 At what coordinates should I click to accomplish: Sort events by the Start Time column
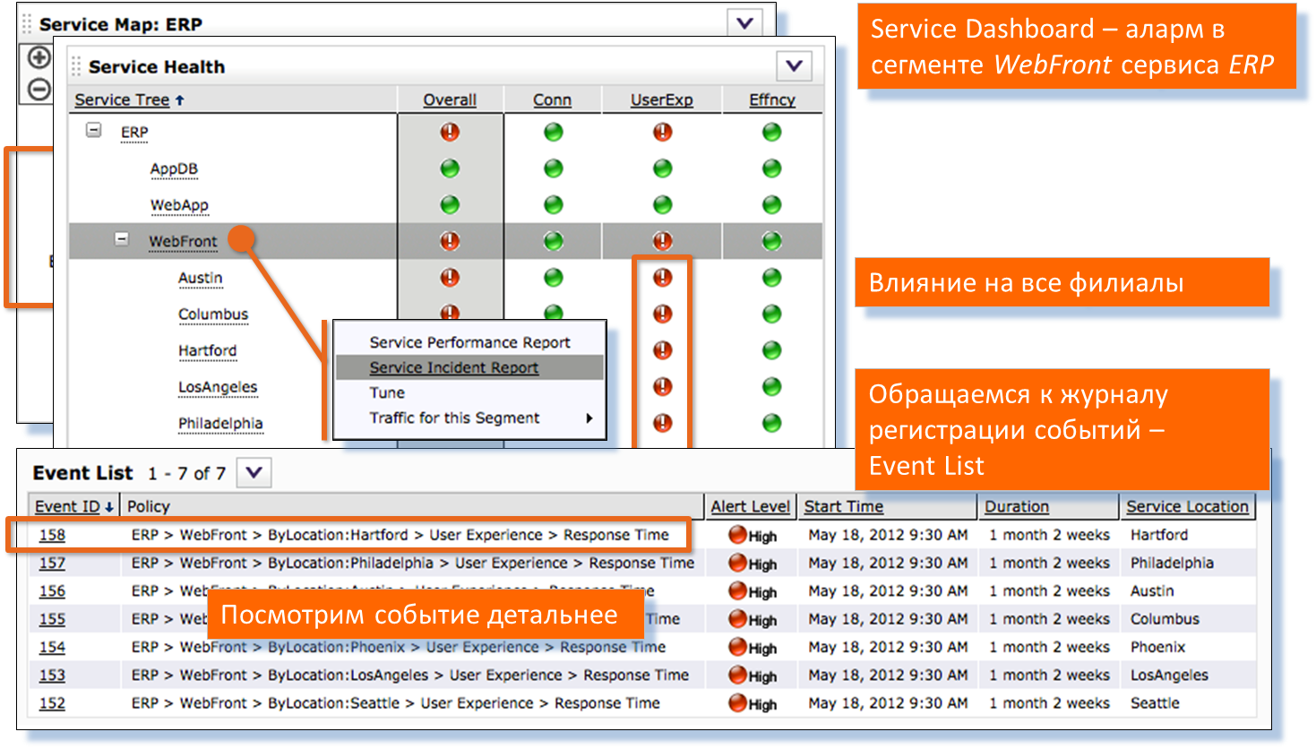coord(844,506)
